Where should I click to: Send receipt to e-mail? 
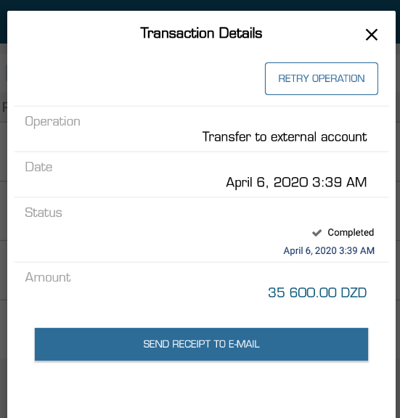point(201,344)
